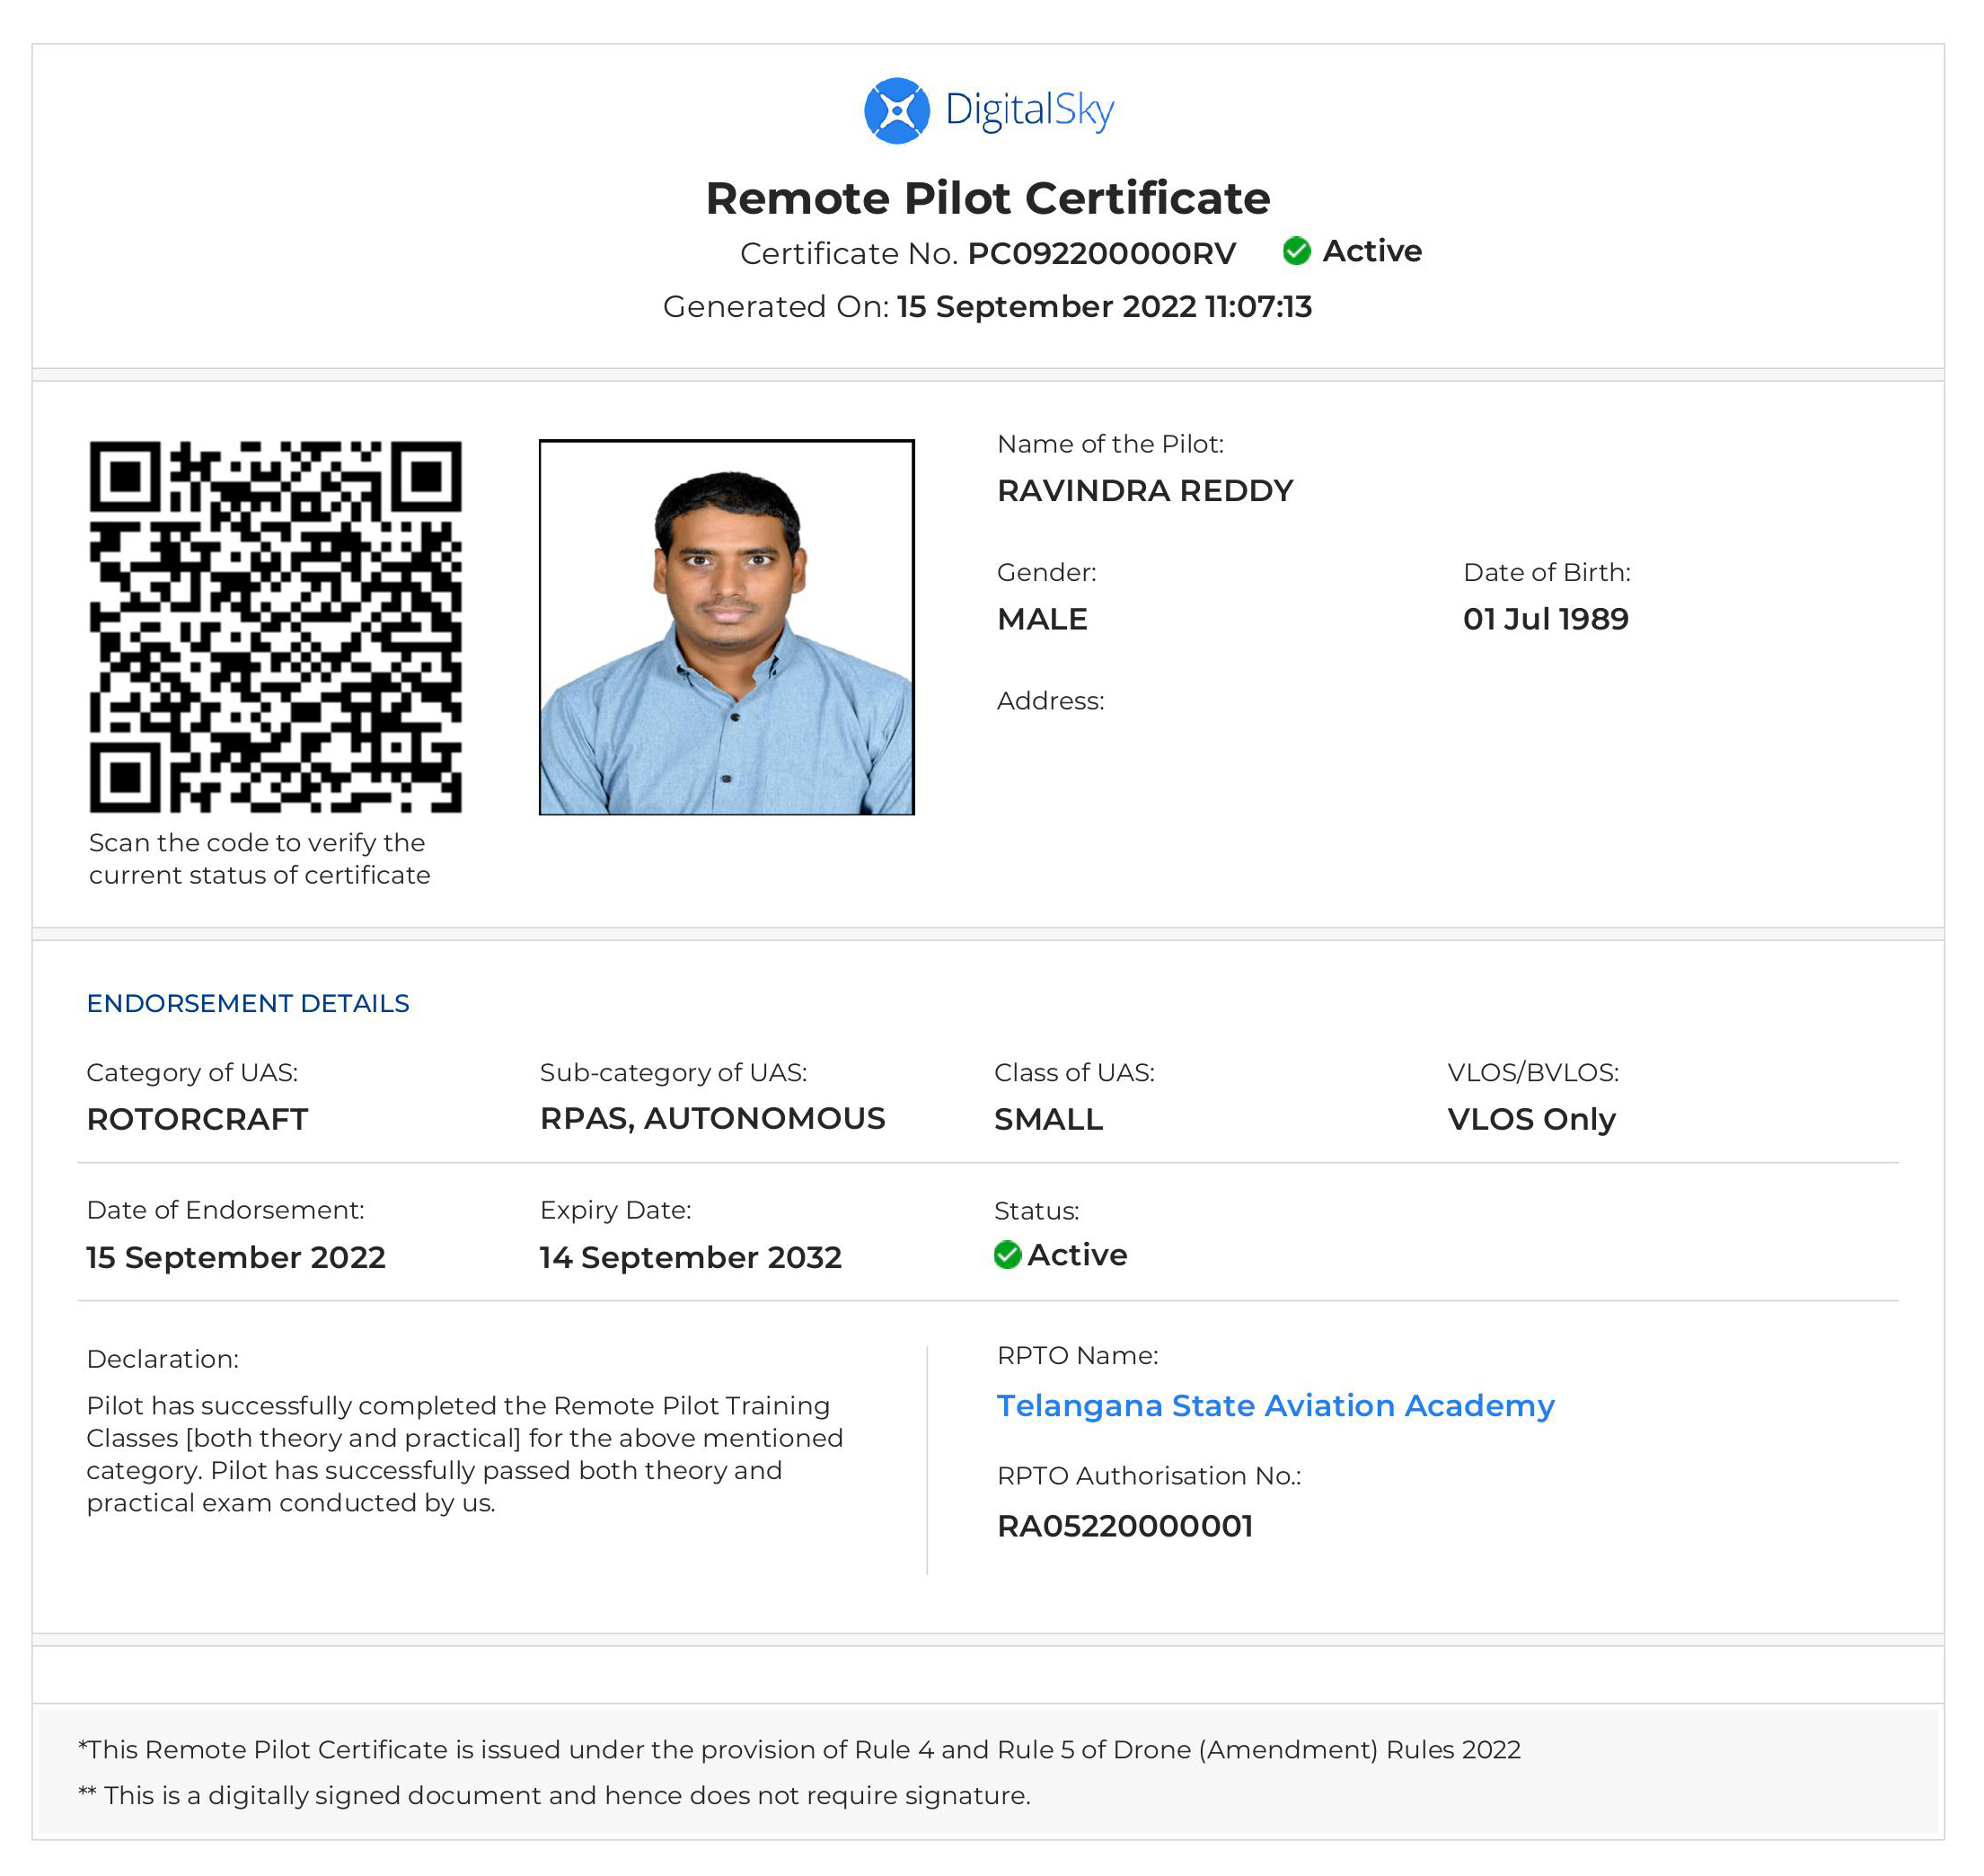
Task: Select category value ROTORCRAFT
Action: [x=198, y=1119]
